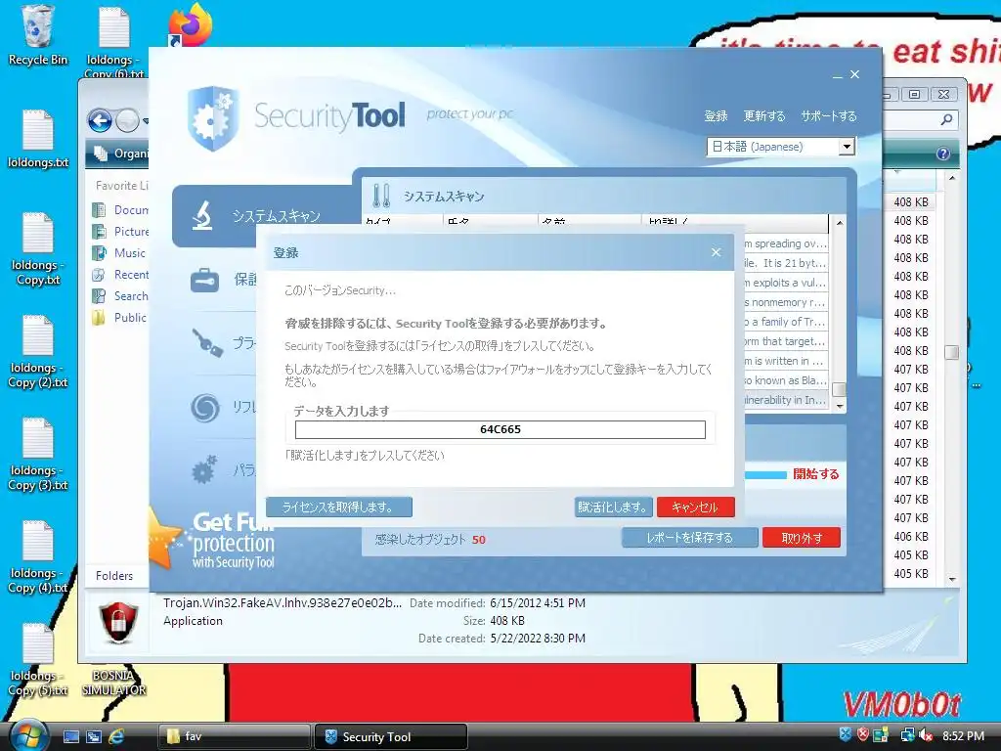Click red Windows Security alert tray icon
This screenshot has height=751, width=1001.
point(863,734)
